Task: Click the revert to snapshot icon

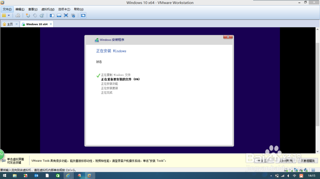Action: [x=35, y=15]
